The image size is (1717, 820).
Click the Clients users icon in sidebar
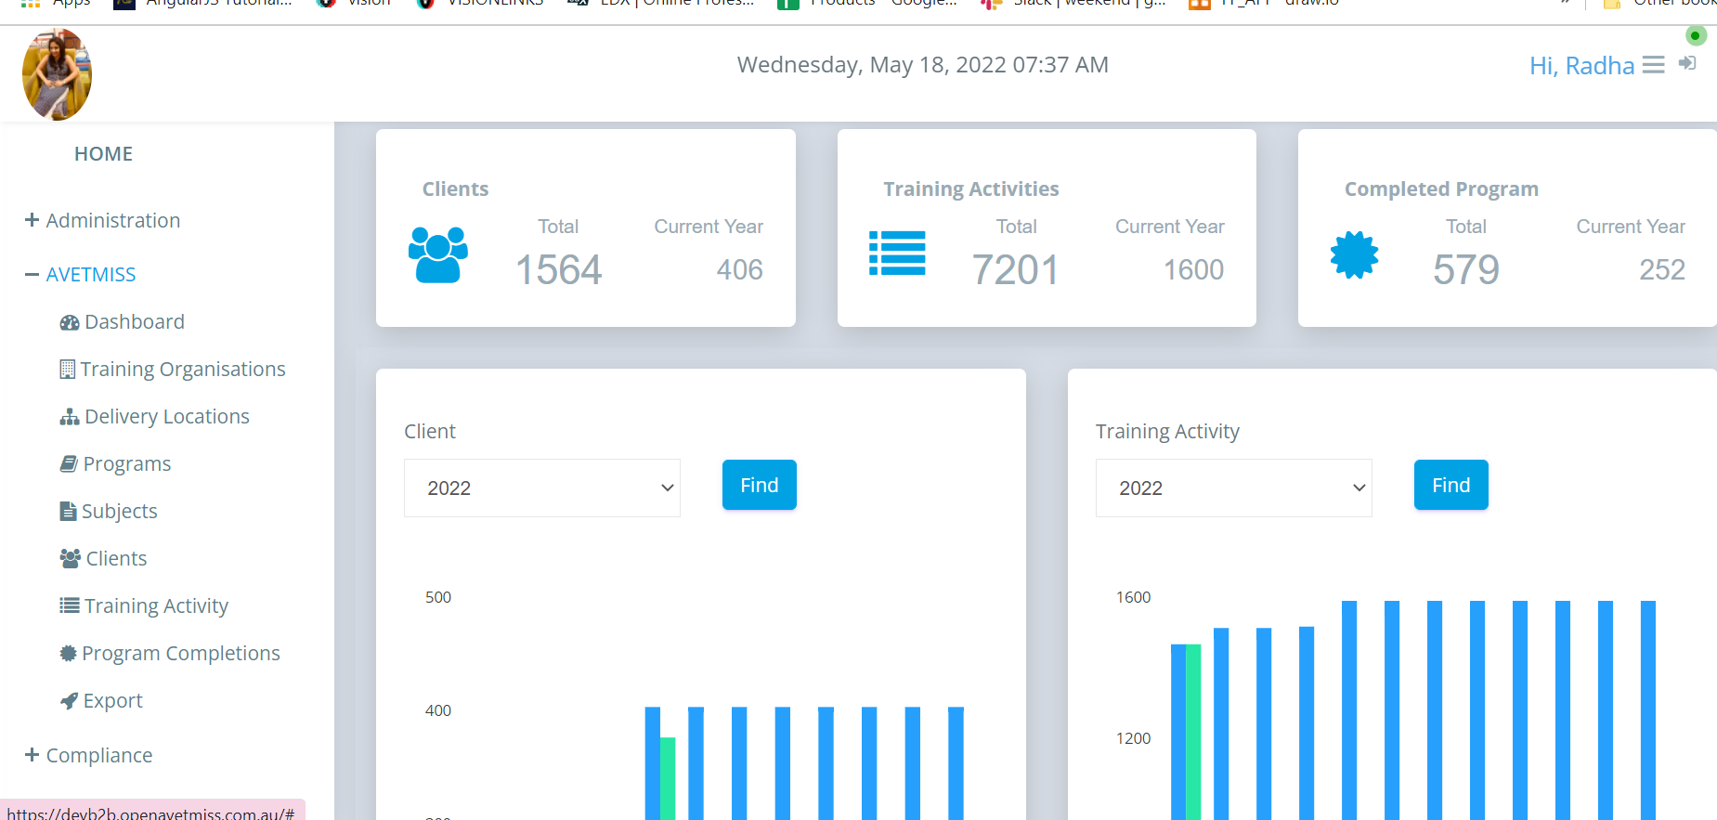pyautogui.click(x=71, y=558)
